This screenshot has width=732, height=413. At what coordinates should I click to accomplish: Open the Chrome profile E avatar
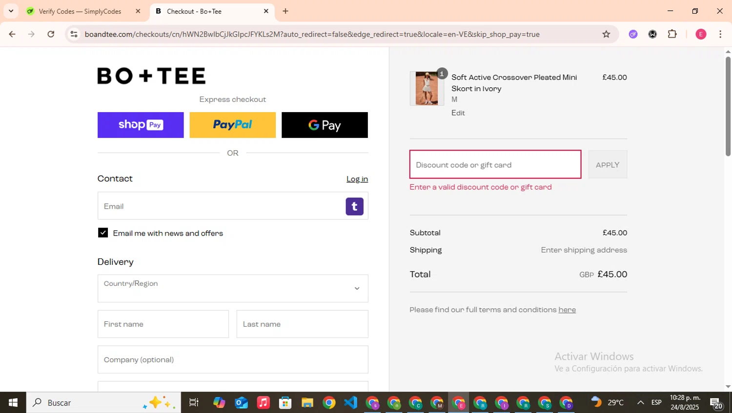tap(701, 34)
